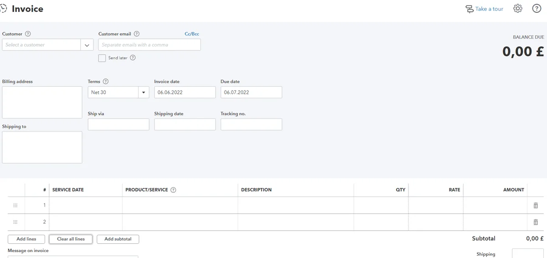Edit the Due date field

coord(251,92)
